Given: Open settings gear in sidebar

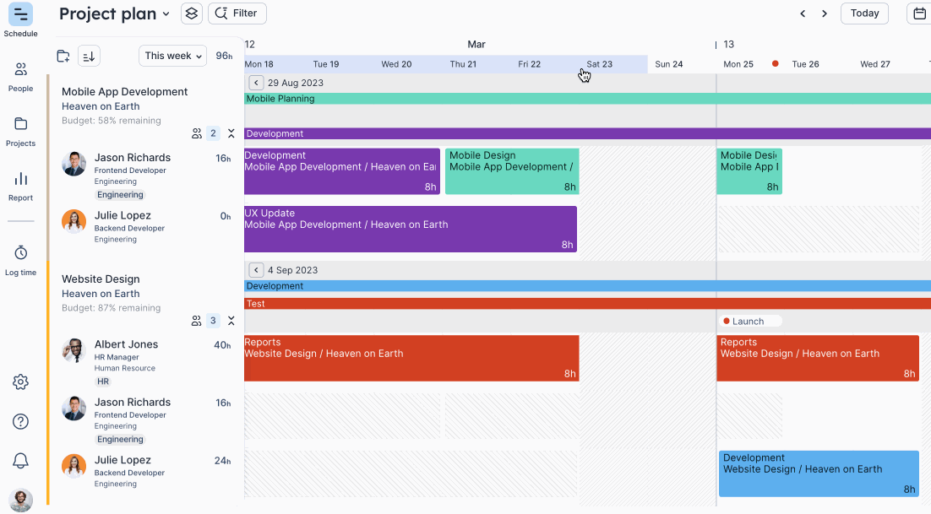Looking at the screenshot, I should (x=21, y=382).
